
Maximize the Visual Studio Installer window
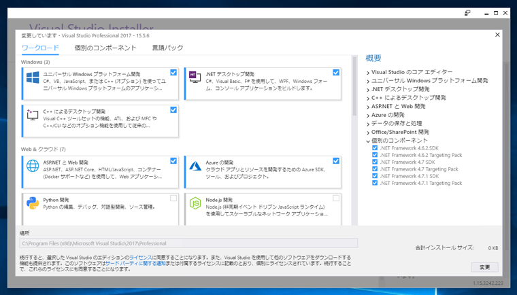tap(495, 13)
